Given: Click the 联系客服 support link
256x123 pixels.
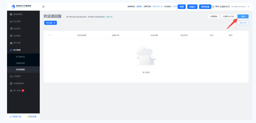Looking at the screenshot, I should [32, 117].
